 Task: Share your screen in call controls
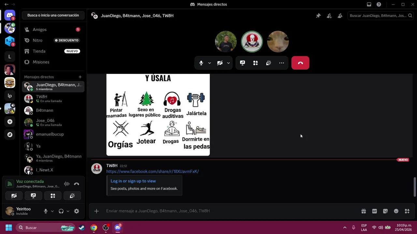pyautogui.click(x=242, y=63)
